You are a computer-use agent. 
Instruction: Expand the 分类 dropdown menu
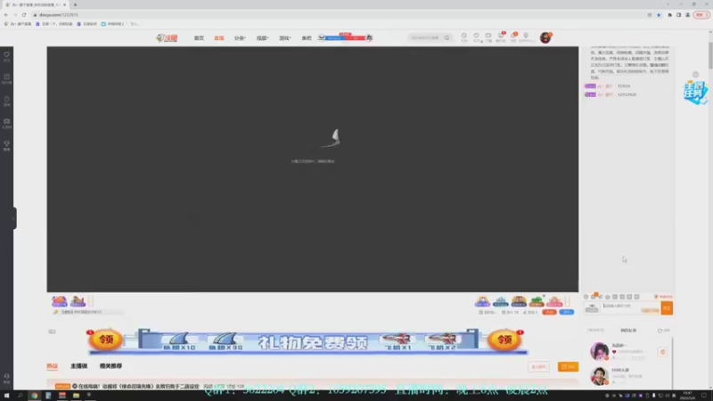(x=240, y=38)
